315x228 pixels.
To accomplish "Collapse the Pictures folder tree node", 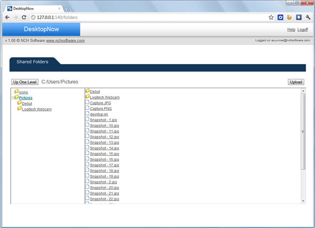I will pos(13,98).
